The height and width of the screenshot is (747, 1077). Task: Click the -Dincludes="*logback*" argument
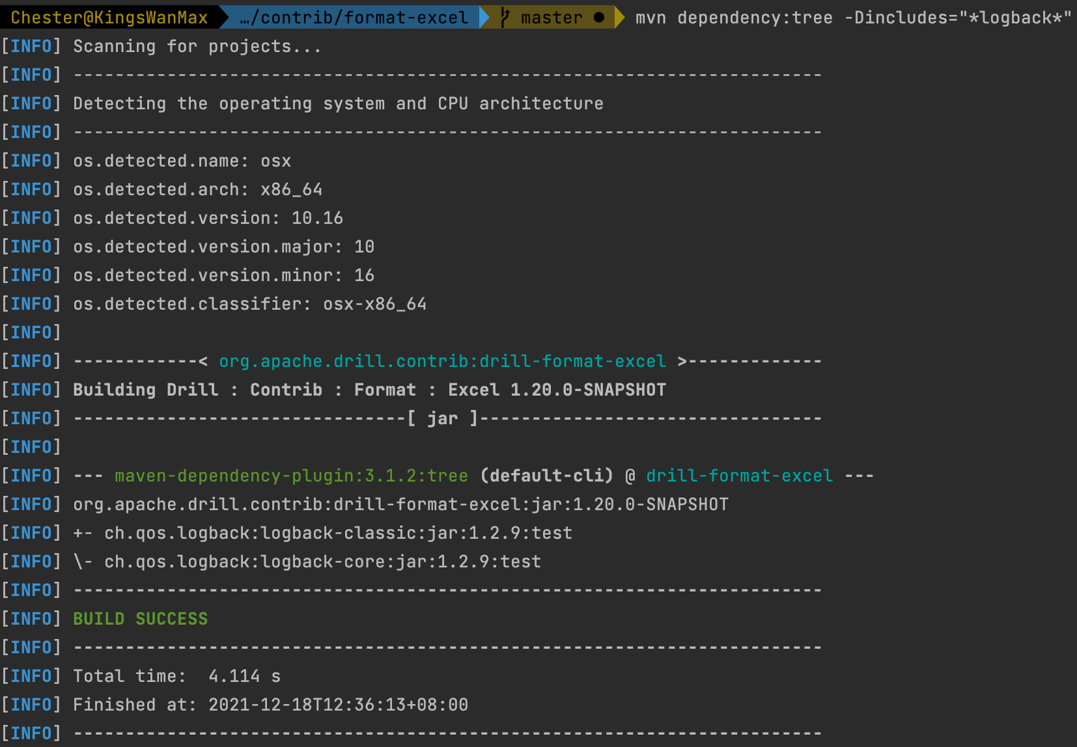(x=958, y=18)
